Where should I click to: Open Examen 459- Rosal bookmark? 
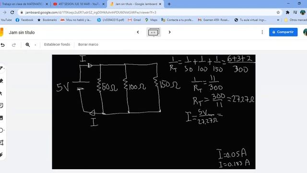click(x=213, y=20)
